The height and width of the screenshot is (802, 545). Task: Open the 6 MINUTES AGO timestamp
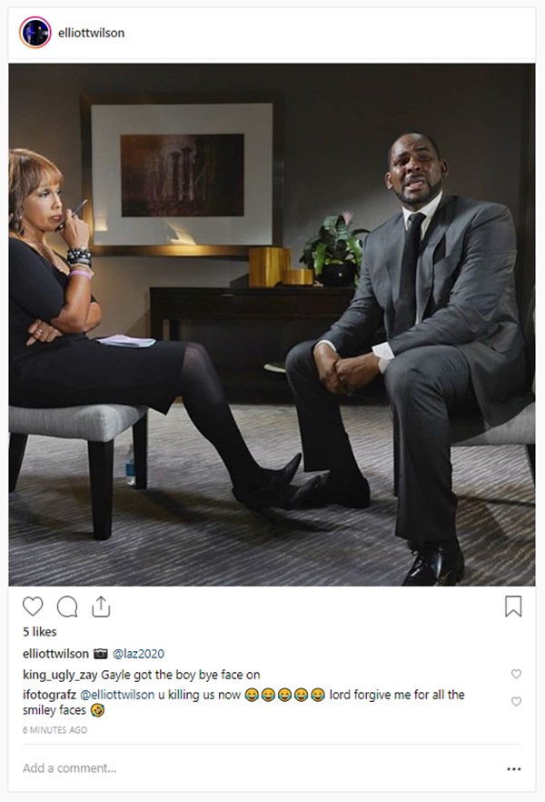54,730
